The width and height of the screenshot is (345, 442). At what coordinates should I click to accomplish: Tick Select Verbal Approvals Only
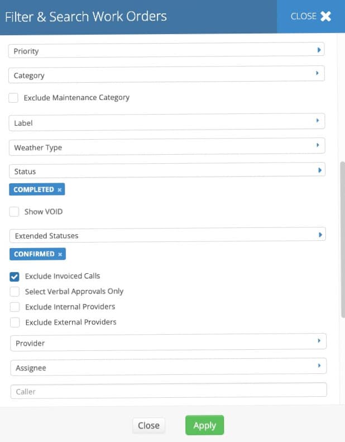[x=15, y=292]
